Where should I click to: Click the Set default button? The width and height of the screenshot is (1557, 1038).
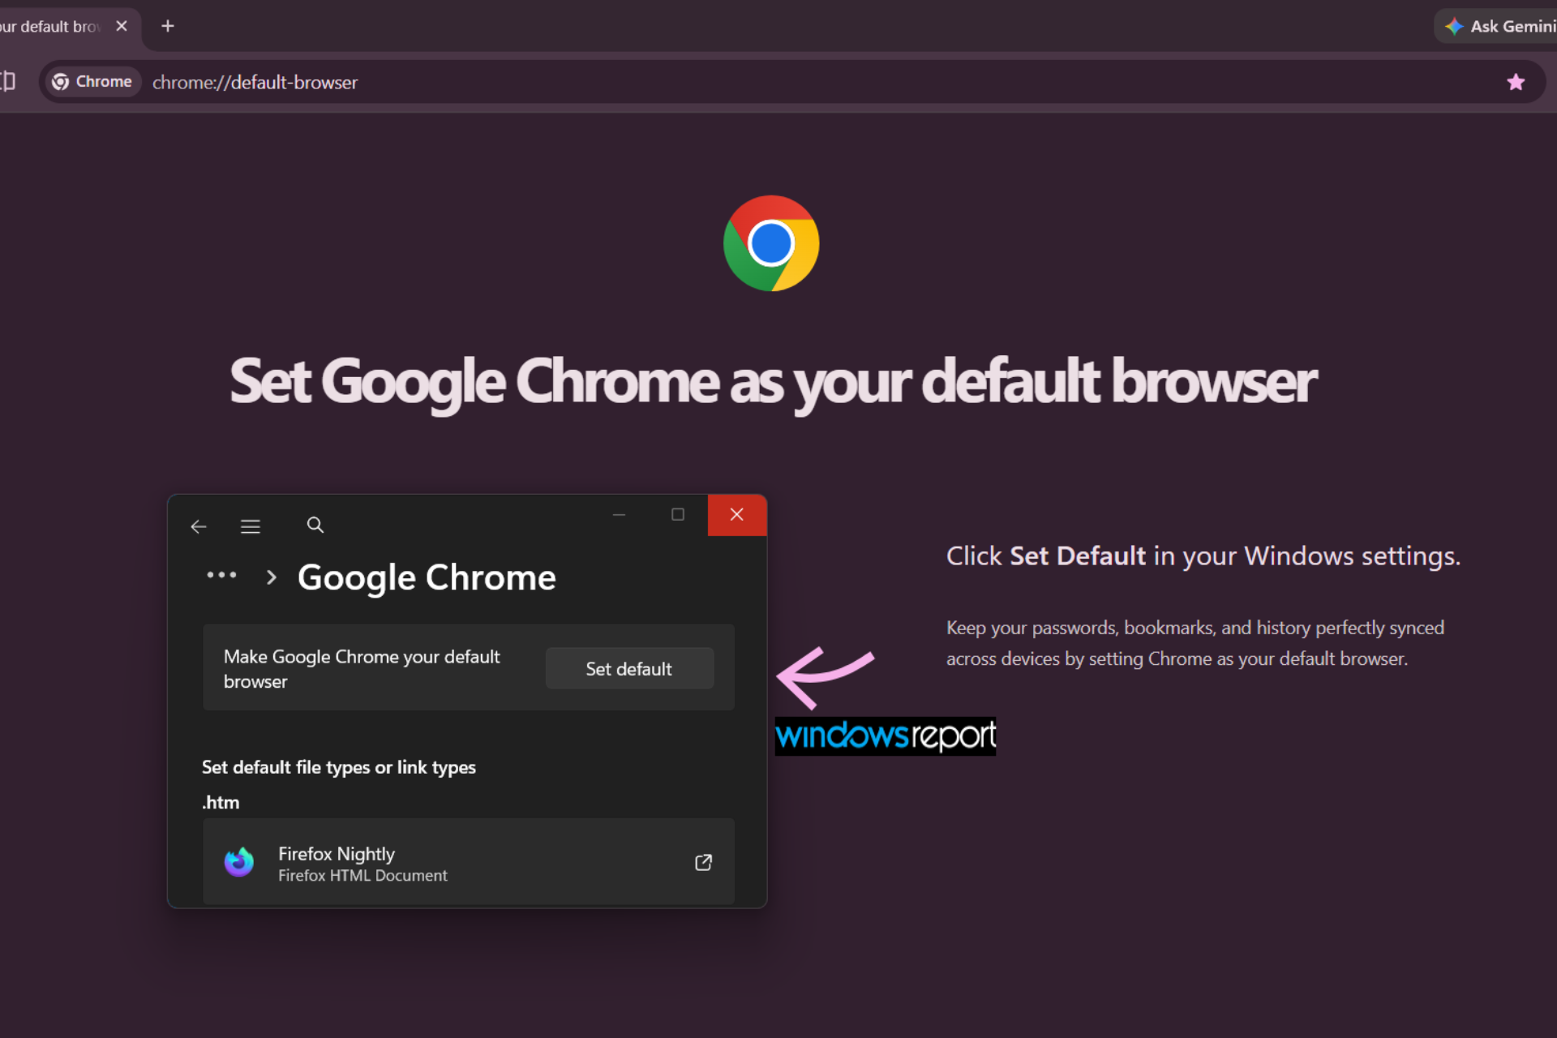click(629, 669)
